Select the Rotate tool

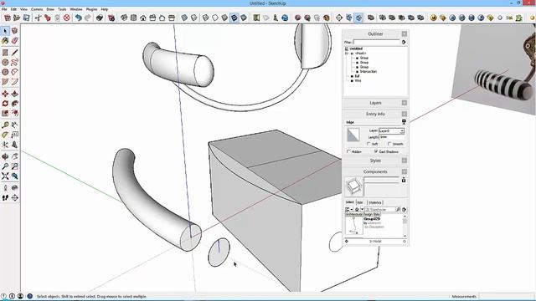5,104
